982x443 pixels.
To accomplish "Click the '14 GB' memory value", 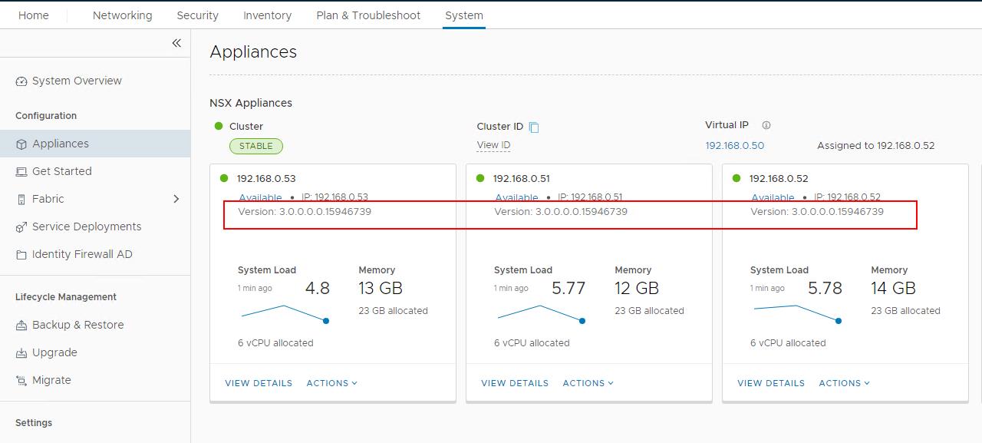I will click(x=893, y=289).
